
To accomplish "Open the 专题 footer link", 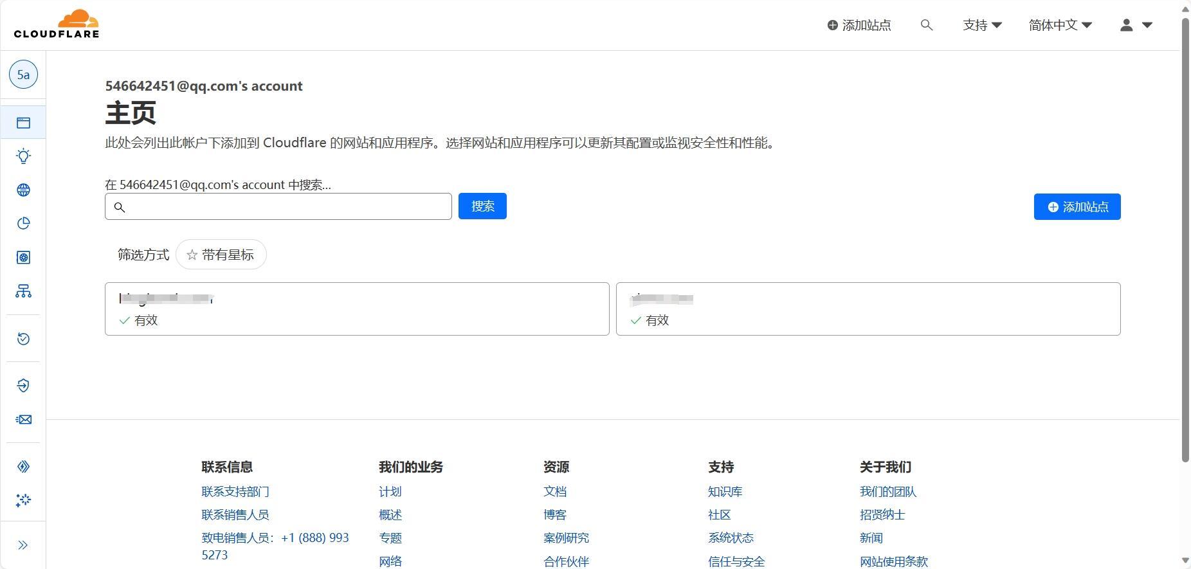I will pyautogui.click(x=390, y=537).
